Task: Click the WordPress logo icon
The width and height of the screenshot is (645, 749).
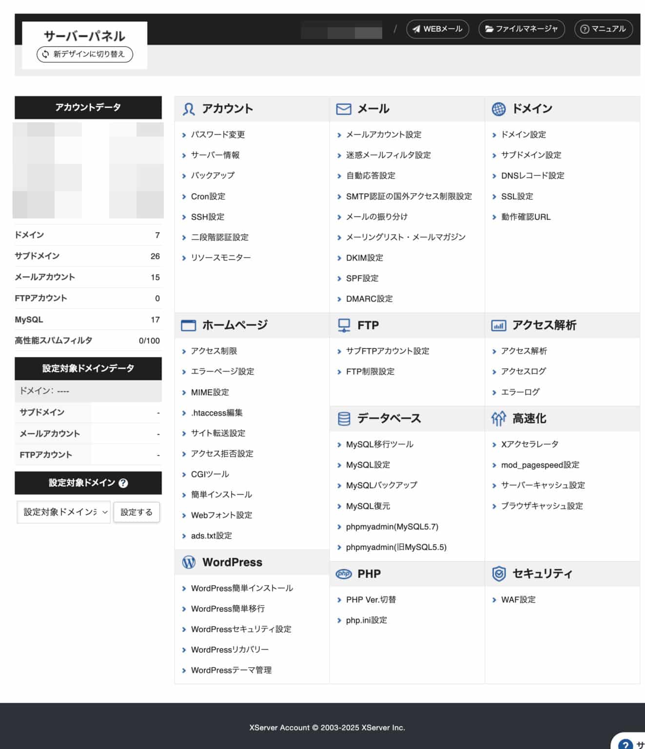Action: pos(189,562)
